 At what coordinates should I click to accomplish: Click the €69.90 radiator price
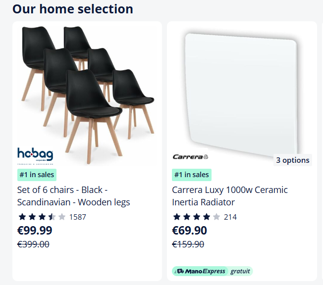coord(189,231)
